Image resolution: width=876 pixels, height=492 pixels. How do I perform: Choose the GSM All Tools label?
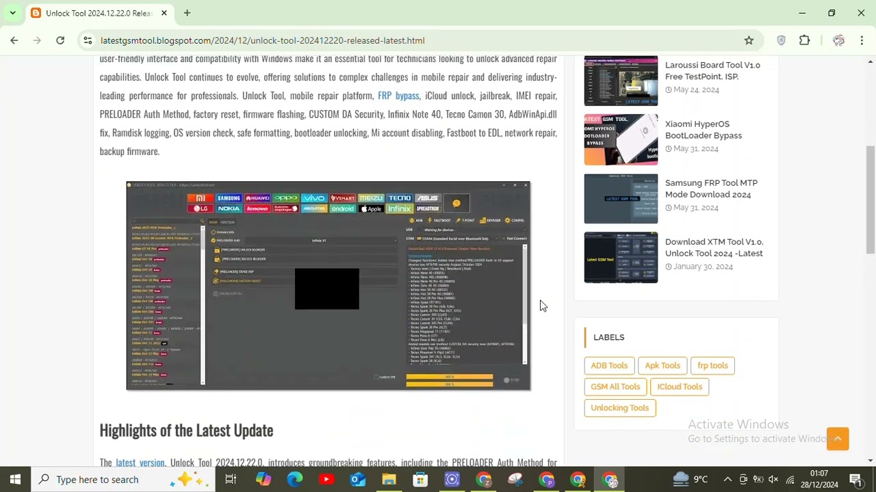615,387
